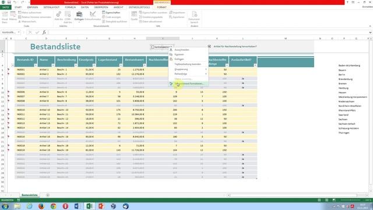This screenshot has width=373, height=210.
Task: Open Lagerbestand column filter dropdown
Action: 121,65
